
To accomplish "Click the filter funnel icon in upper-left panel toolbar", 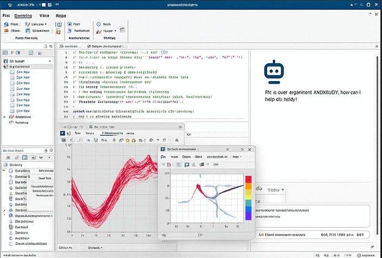I will point(13,53).
